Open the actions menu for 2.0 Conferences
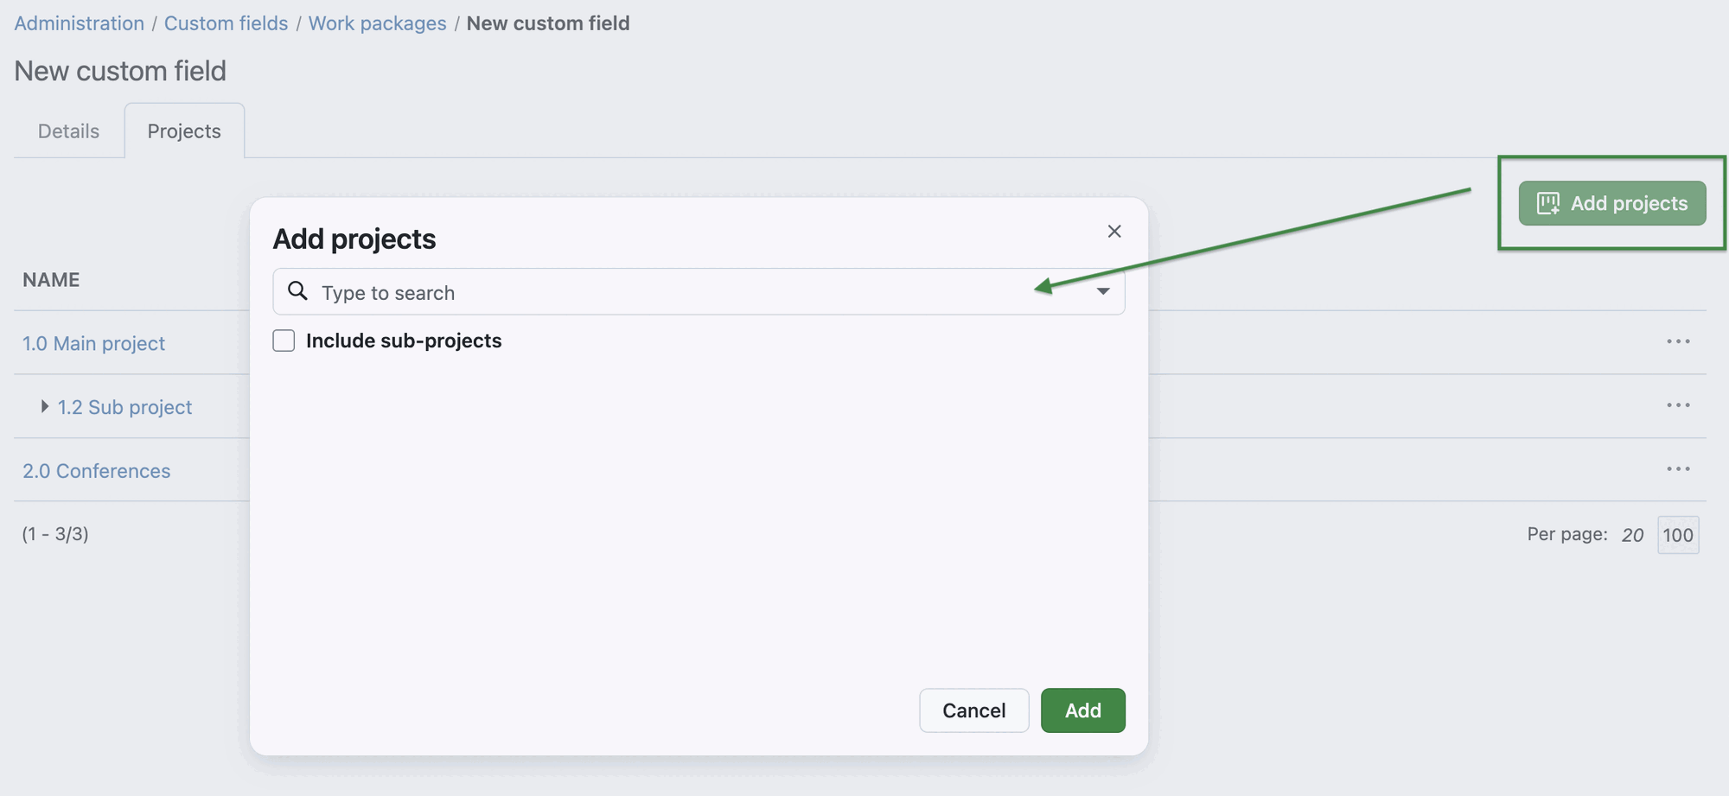This screenshot has width=1729, height=796. tap(1677, 468)
